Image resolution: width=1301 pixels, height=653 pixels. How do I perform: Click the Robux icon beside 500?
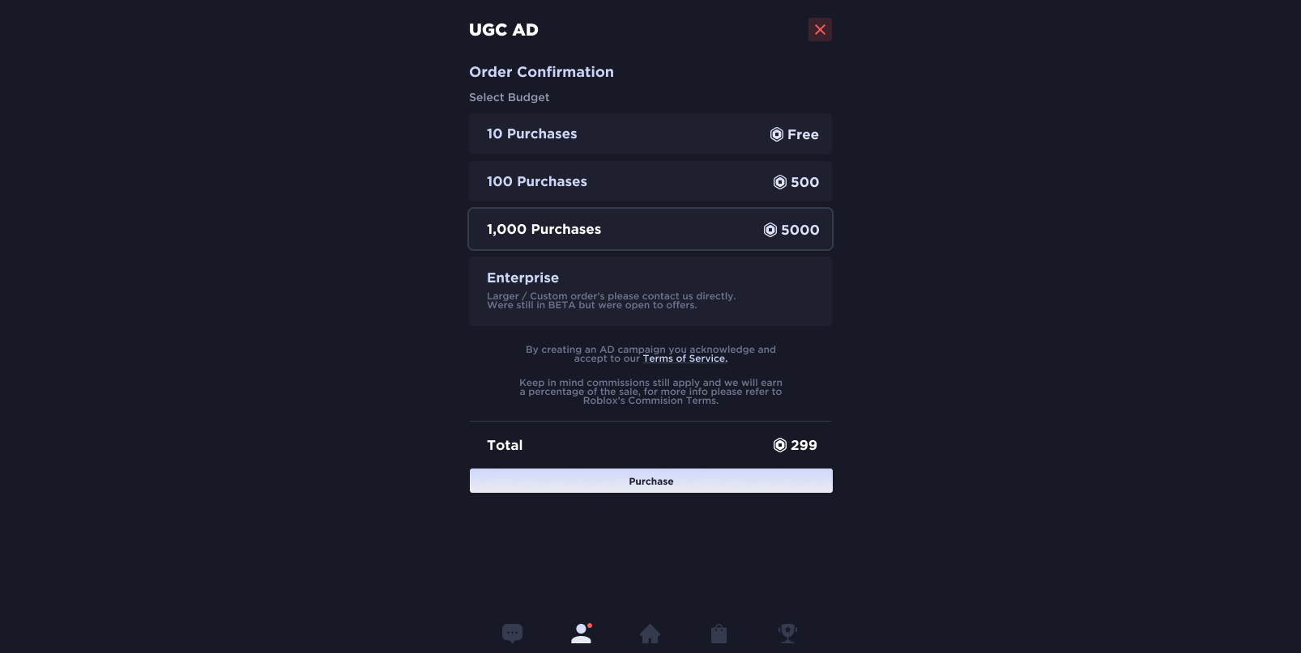pyautogui.click(x=779, y=182)
